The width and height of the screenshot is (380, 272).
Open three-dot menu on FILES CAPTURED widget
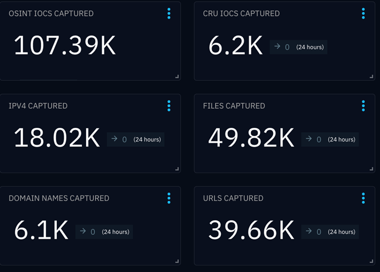363,106
